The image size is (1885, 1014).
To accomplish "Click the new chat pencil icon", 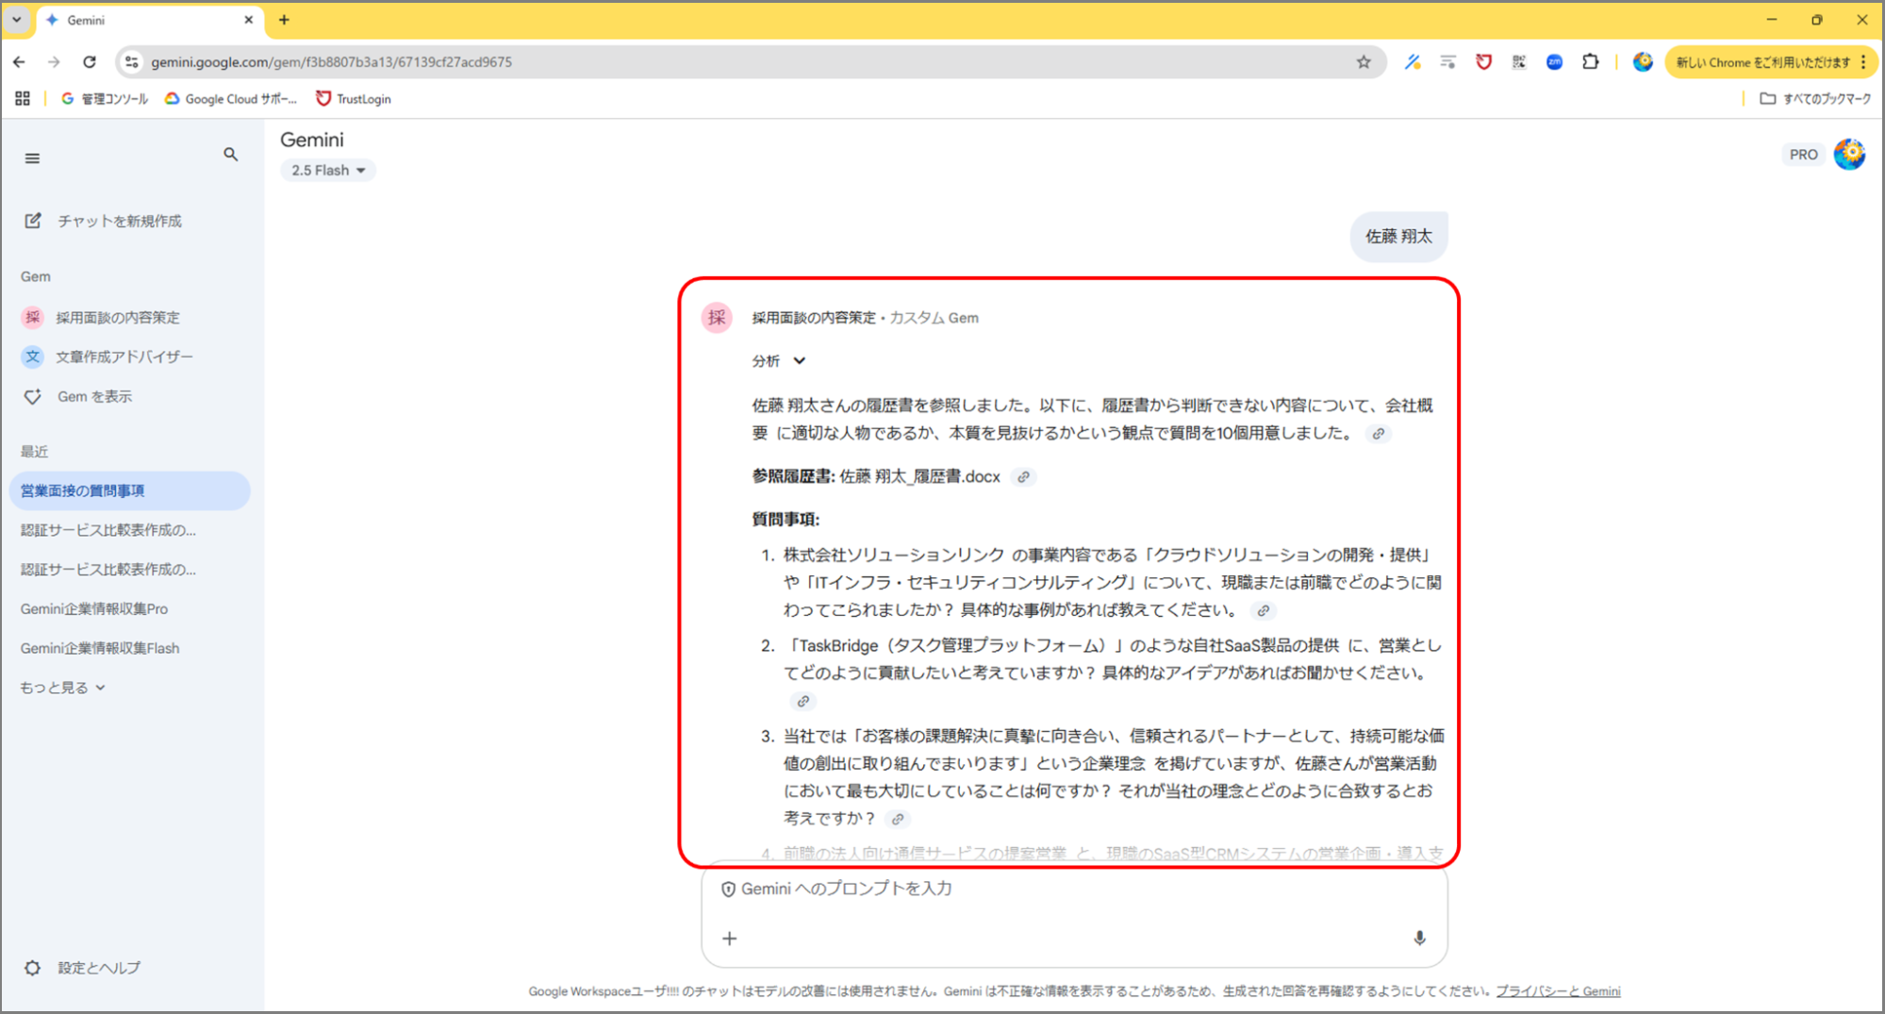I will point(33,221).
